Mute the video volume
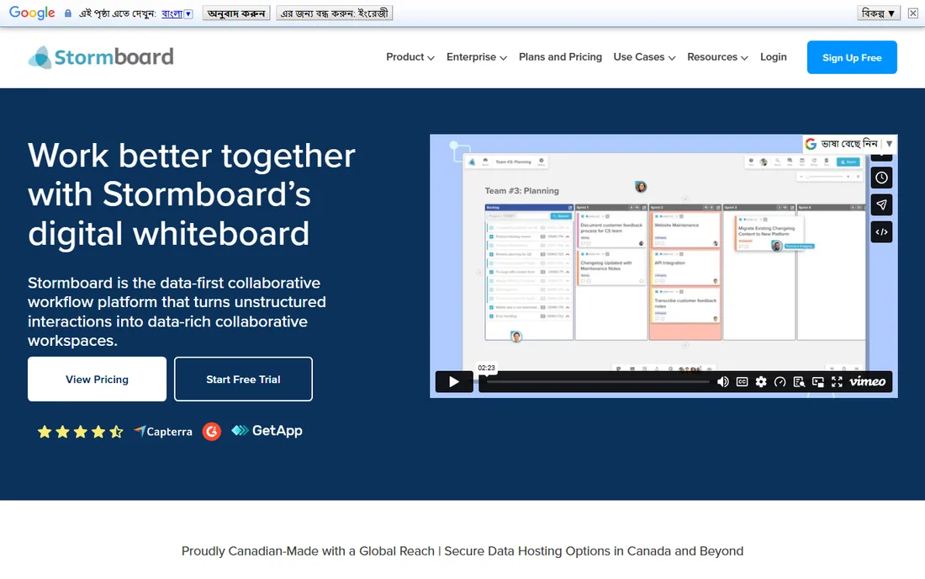The height and width of the screenshot is (579, 925). (x=722, y=382)
